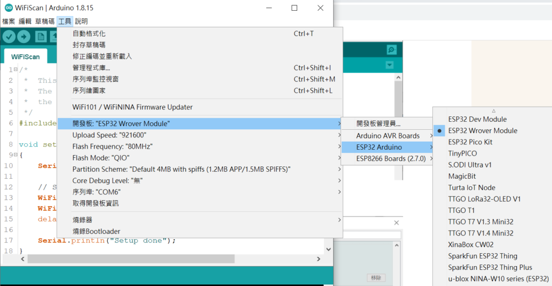Expand the Upload Speed "921600" submenu
Screen dimensions: 552x286
point(199,135)
